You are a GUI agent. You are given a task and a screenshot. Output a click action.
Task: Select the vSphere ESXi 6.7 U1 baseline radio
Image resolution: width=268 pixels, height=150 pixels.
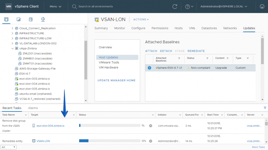[149, 68]
